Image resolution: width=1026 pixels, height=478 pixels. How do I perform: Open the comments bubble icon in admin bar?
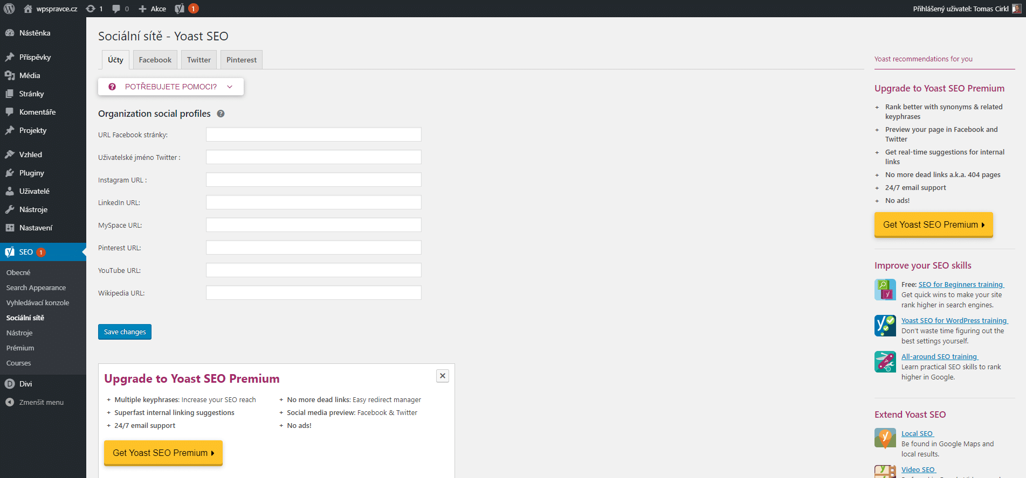(120, 9)
